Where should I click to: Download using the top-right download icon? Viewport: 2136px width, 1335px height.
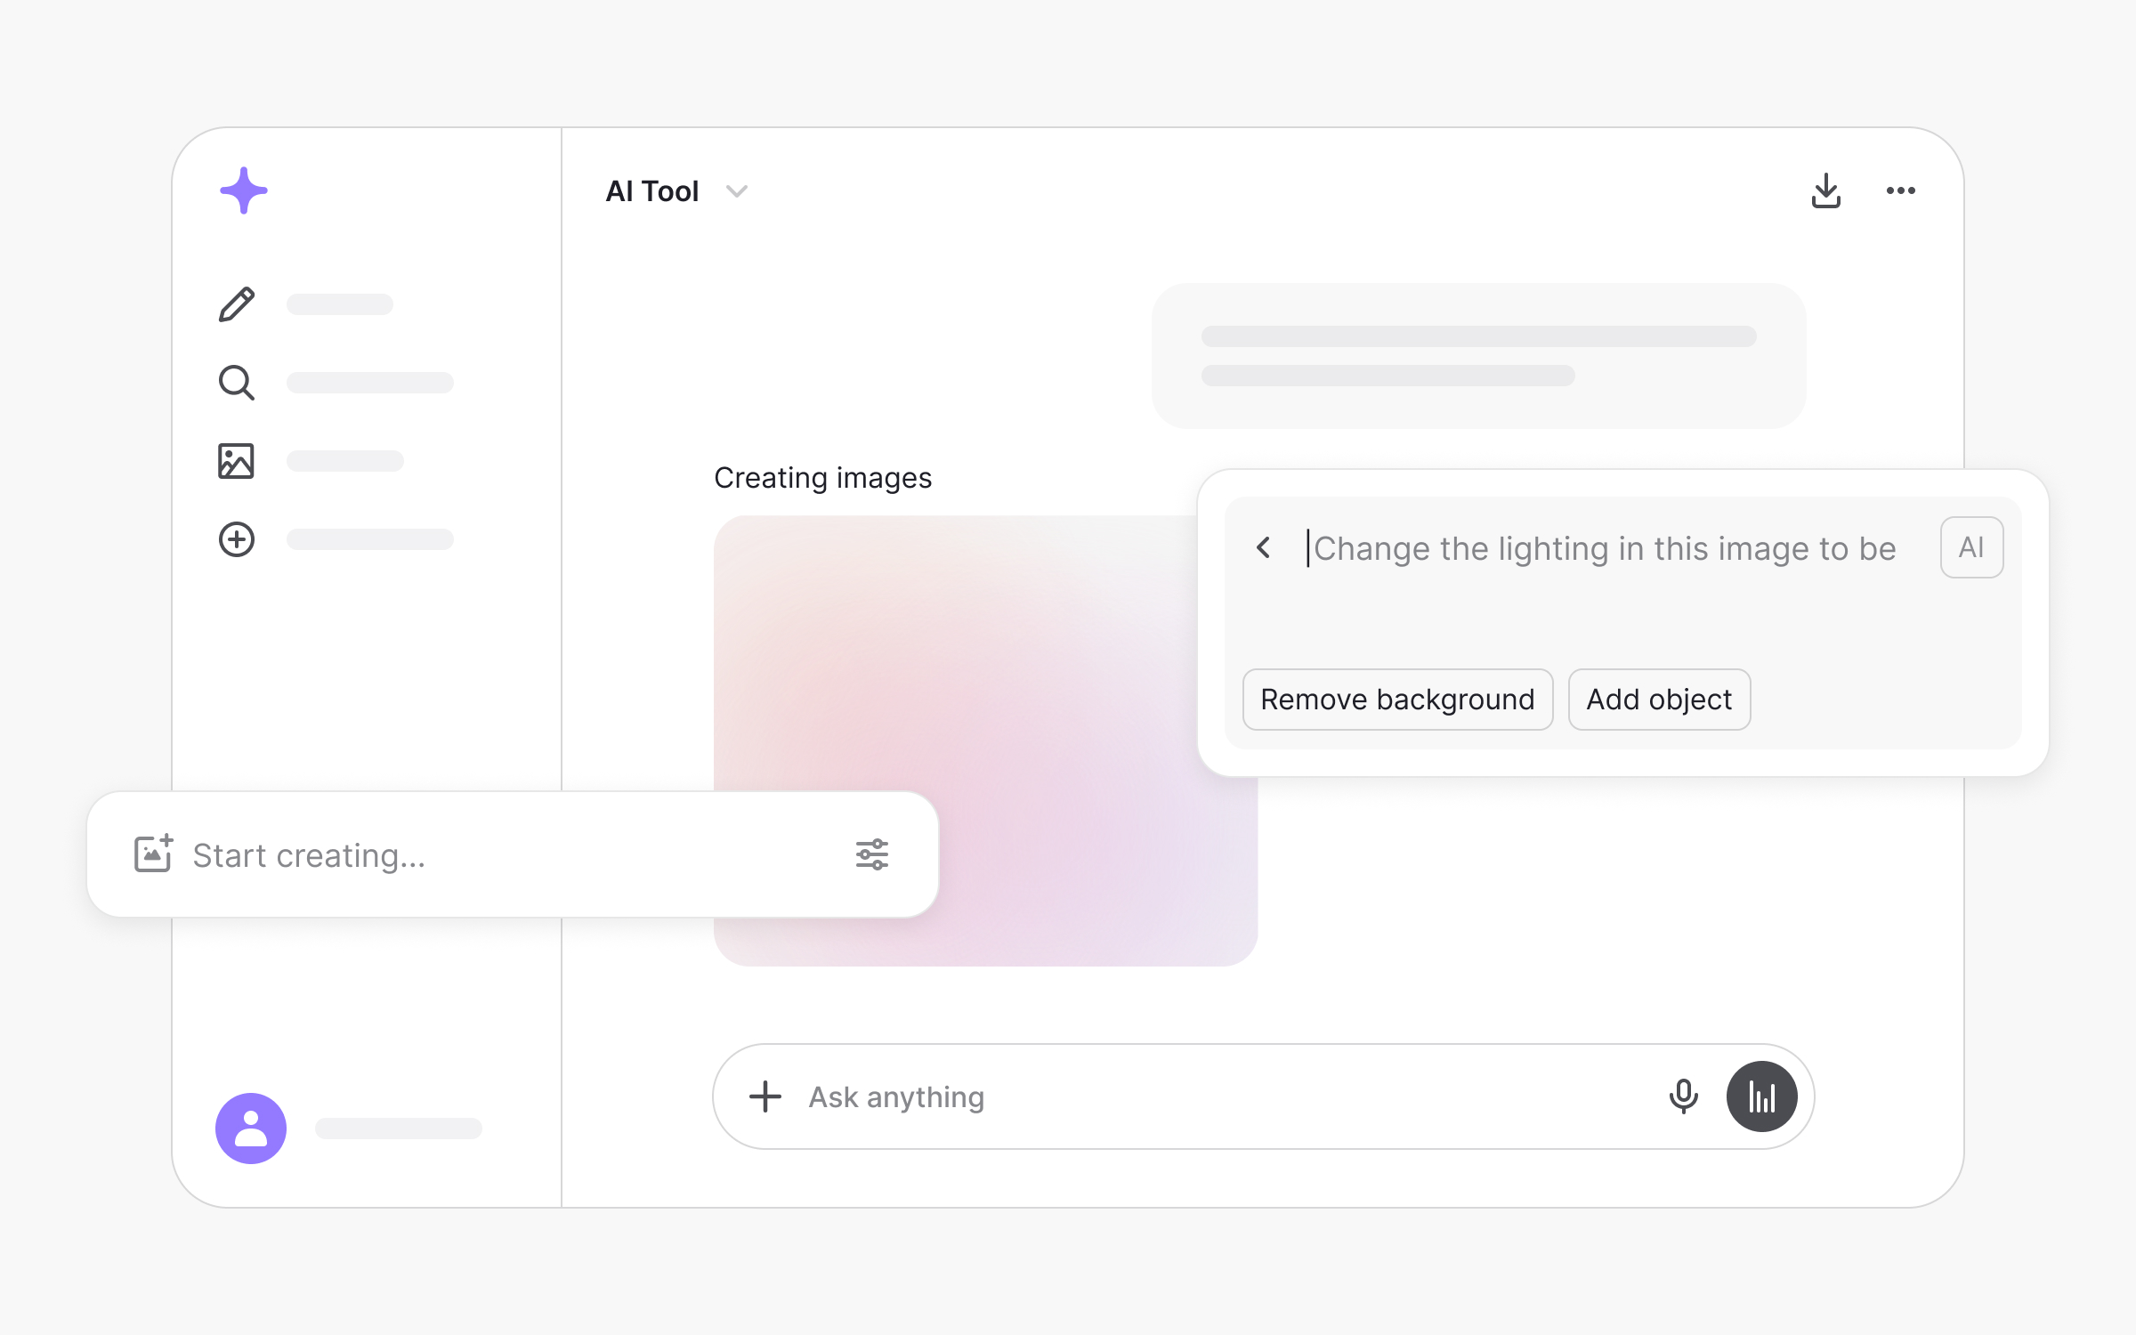click(1825, 190)
